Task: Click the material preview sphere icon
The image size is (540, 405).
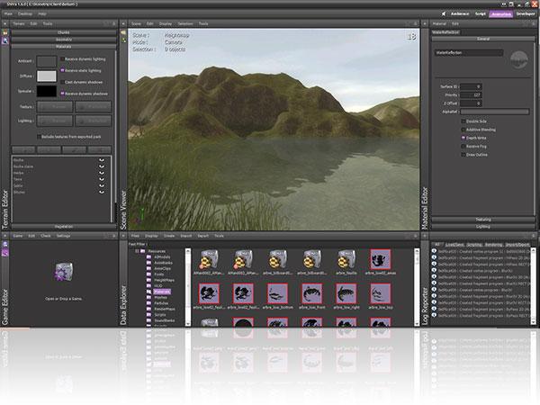Action: pyautogui.click(x=519, y=59)
